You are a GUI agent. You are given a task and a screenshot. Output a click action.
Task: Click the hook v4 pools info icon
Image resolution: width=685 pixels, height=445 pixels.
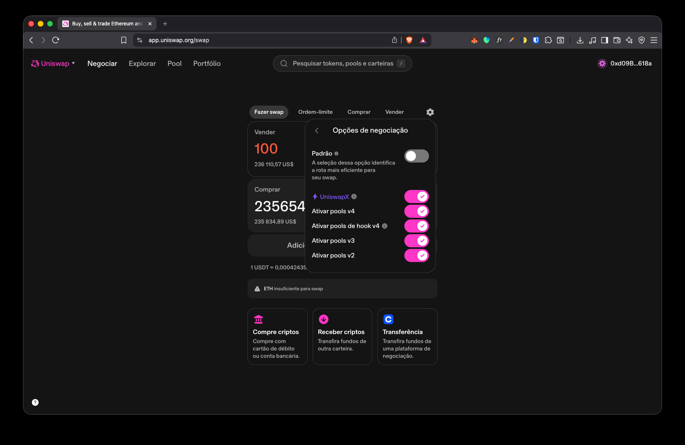[385, 226]
